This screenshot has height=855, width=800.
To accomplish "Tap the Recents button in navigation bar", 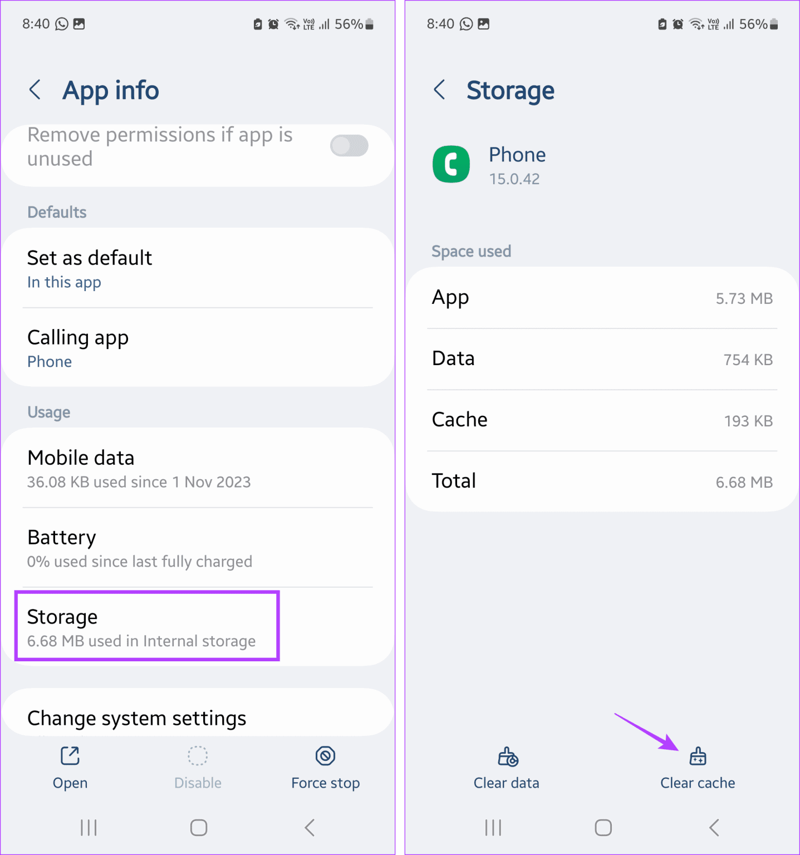I will click(x=88, y=828).
